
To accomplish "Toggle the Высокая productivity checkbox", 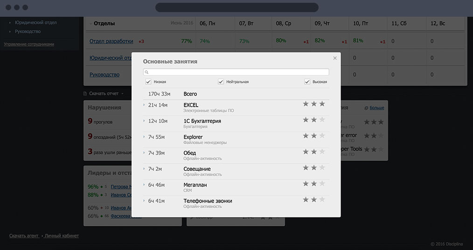I will [307, 81].
